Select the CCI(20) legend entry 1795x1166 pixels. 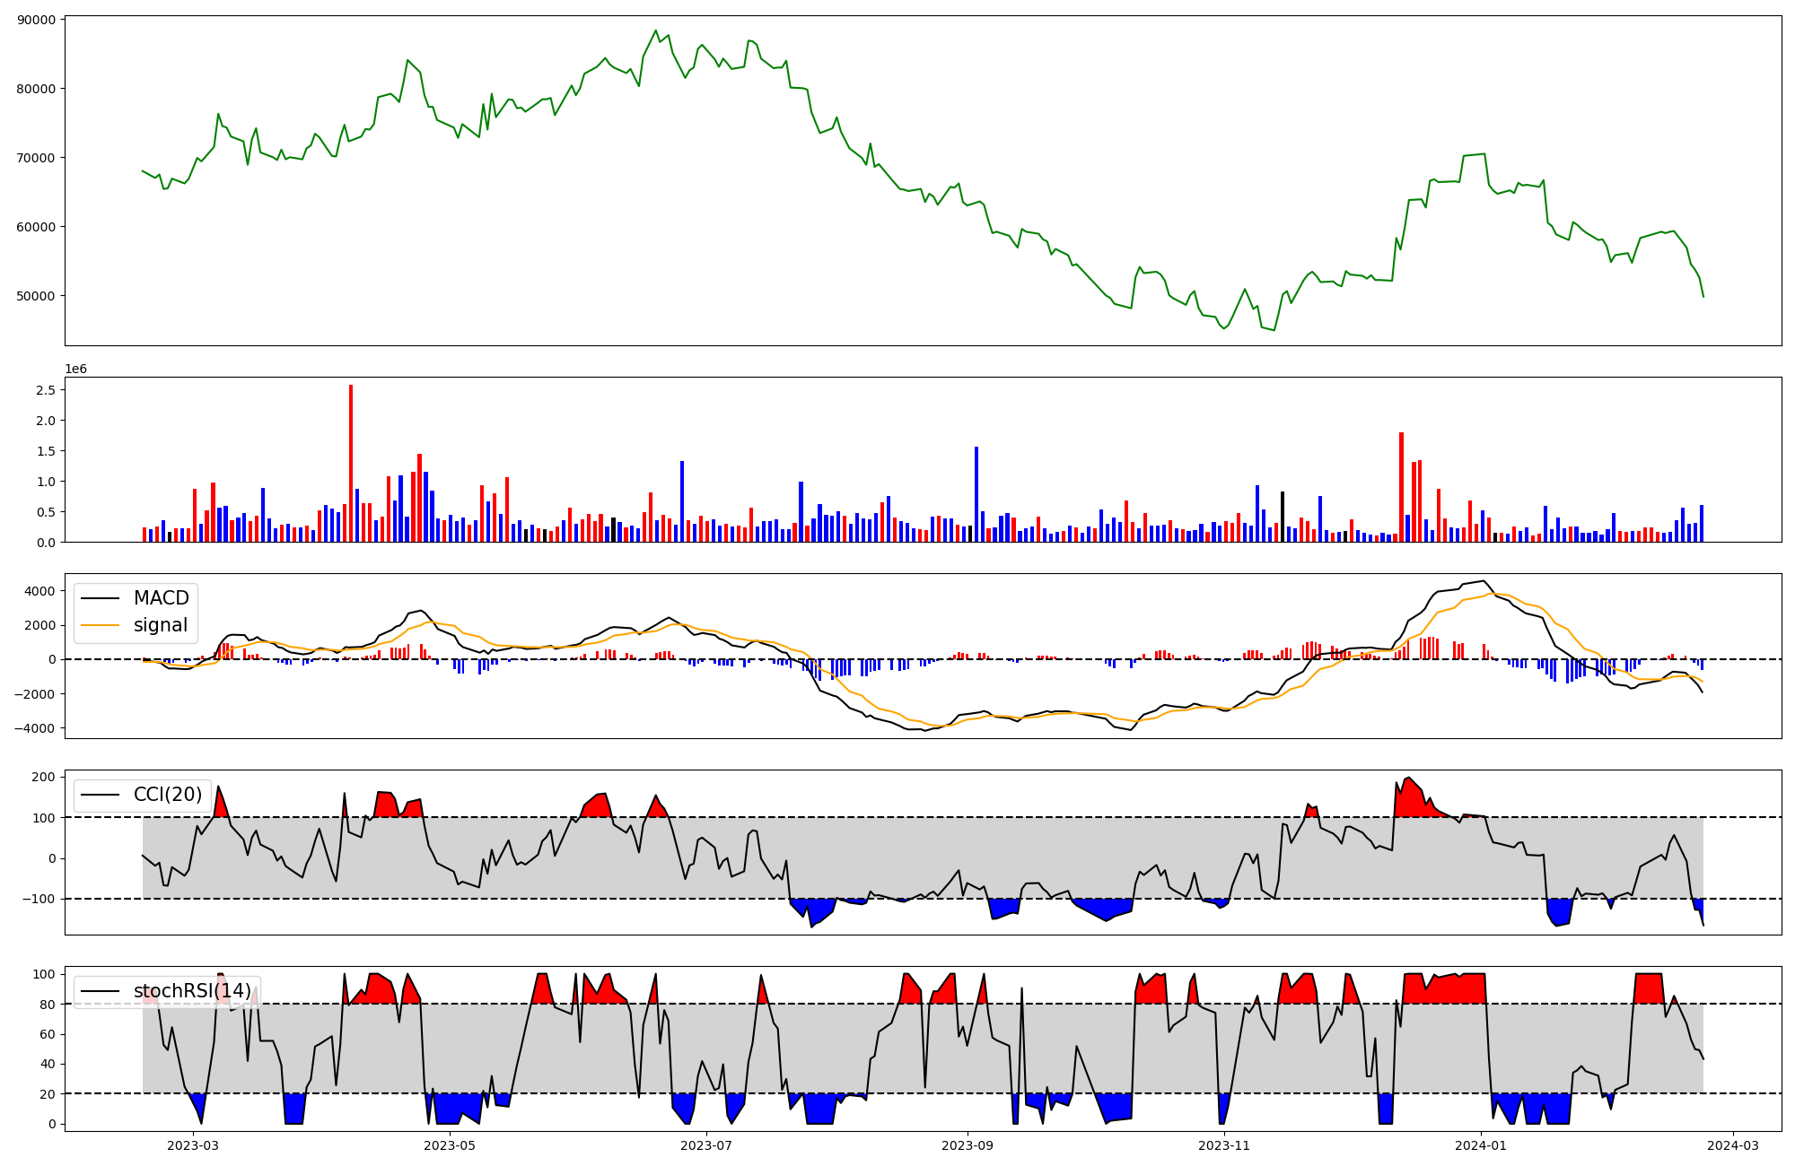[x=167, y=795]
